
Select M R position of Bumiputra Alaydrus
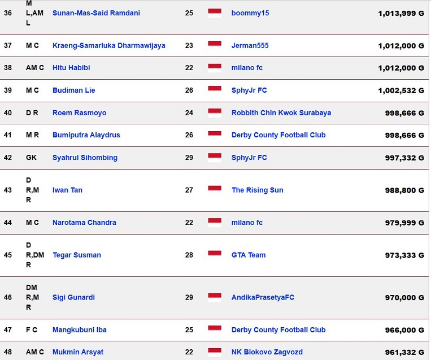click(32, 135)
